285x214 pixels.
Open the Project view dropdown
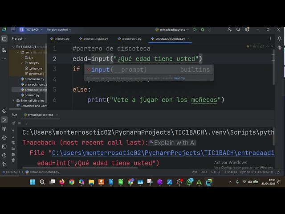coord(19,39)
